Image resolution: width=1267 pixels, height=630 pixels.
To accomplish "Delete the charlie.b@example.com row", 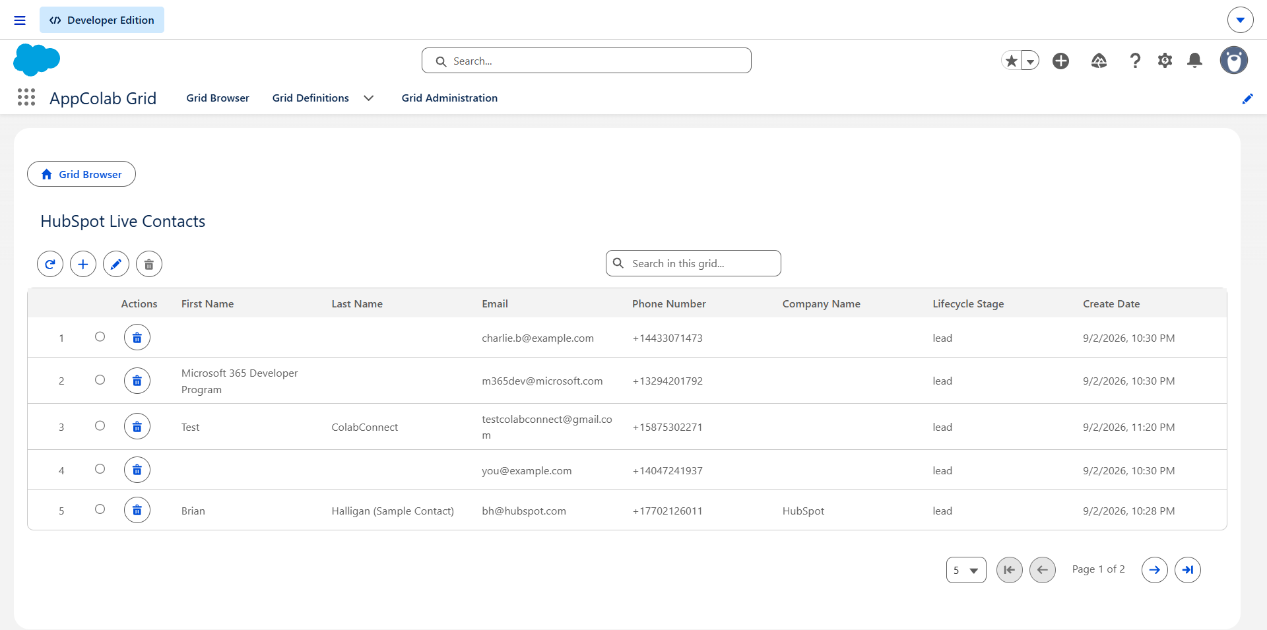I will [x=137, y=338].
